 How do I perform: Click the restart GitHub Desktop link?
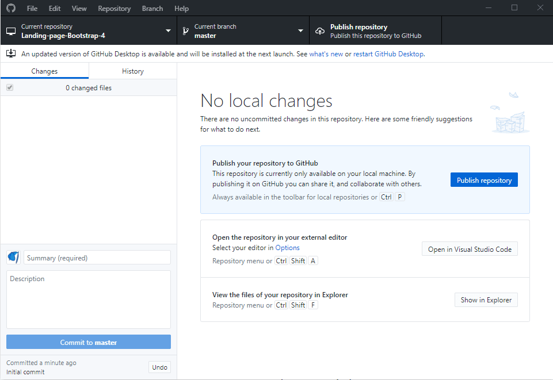pyautogui.click(x=388, y=54)
